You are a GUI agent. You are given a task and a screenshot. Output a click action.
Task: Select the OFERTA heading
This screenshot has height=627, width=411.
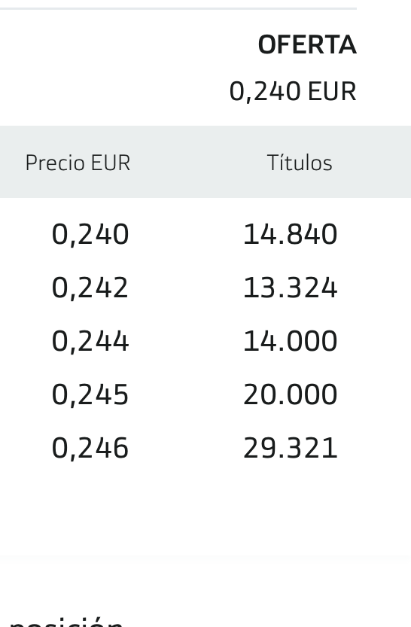click(307, 44)
